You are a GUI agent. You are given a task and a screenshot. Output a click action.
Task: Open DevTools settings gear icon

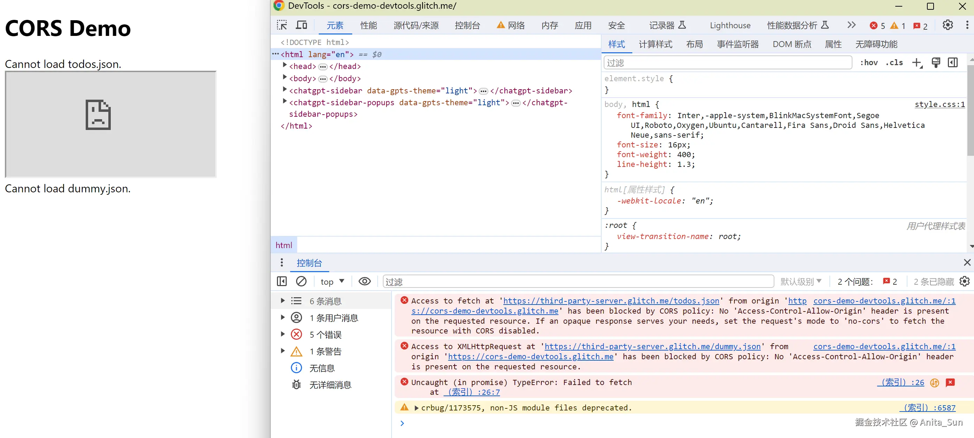(x=947, y=25)
